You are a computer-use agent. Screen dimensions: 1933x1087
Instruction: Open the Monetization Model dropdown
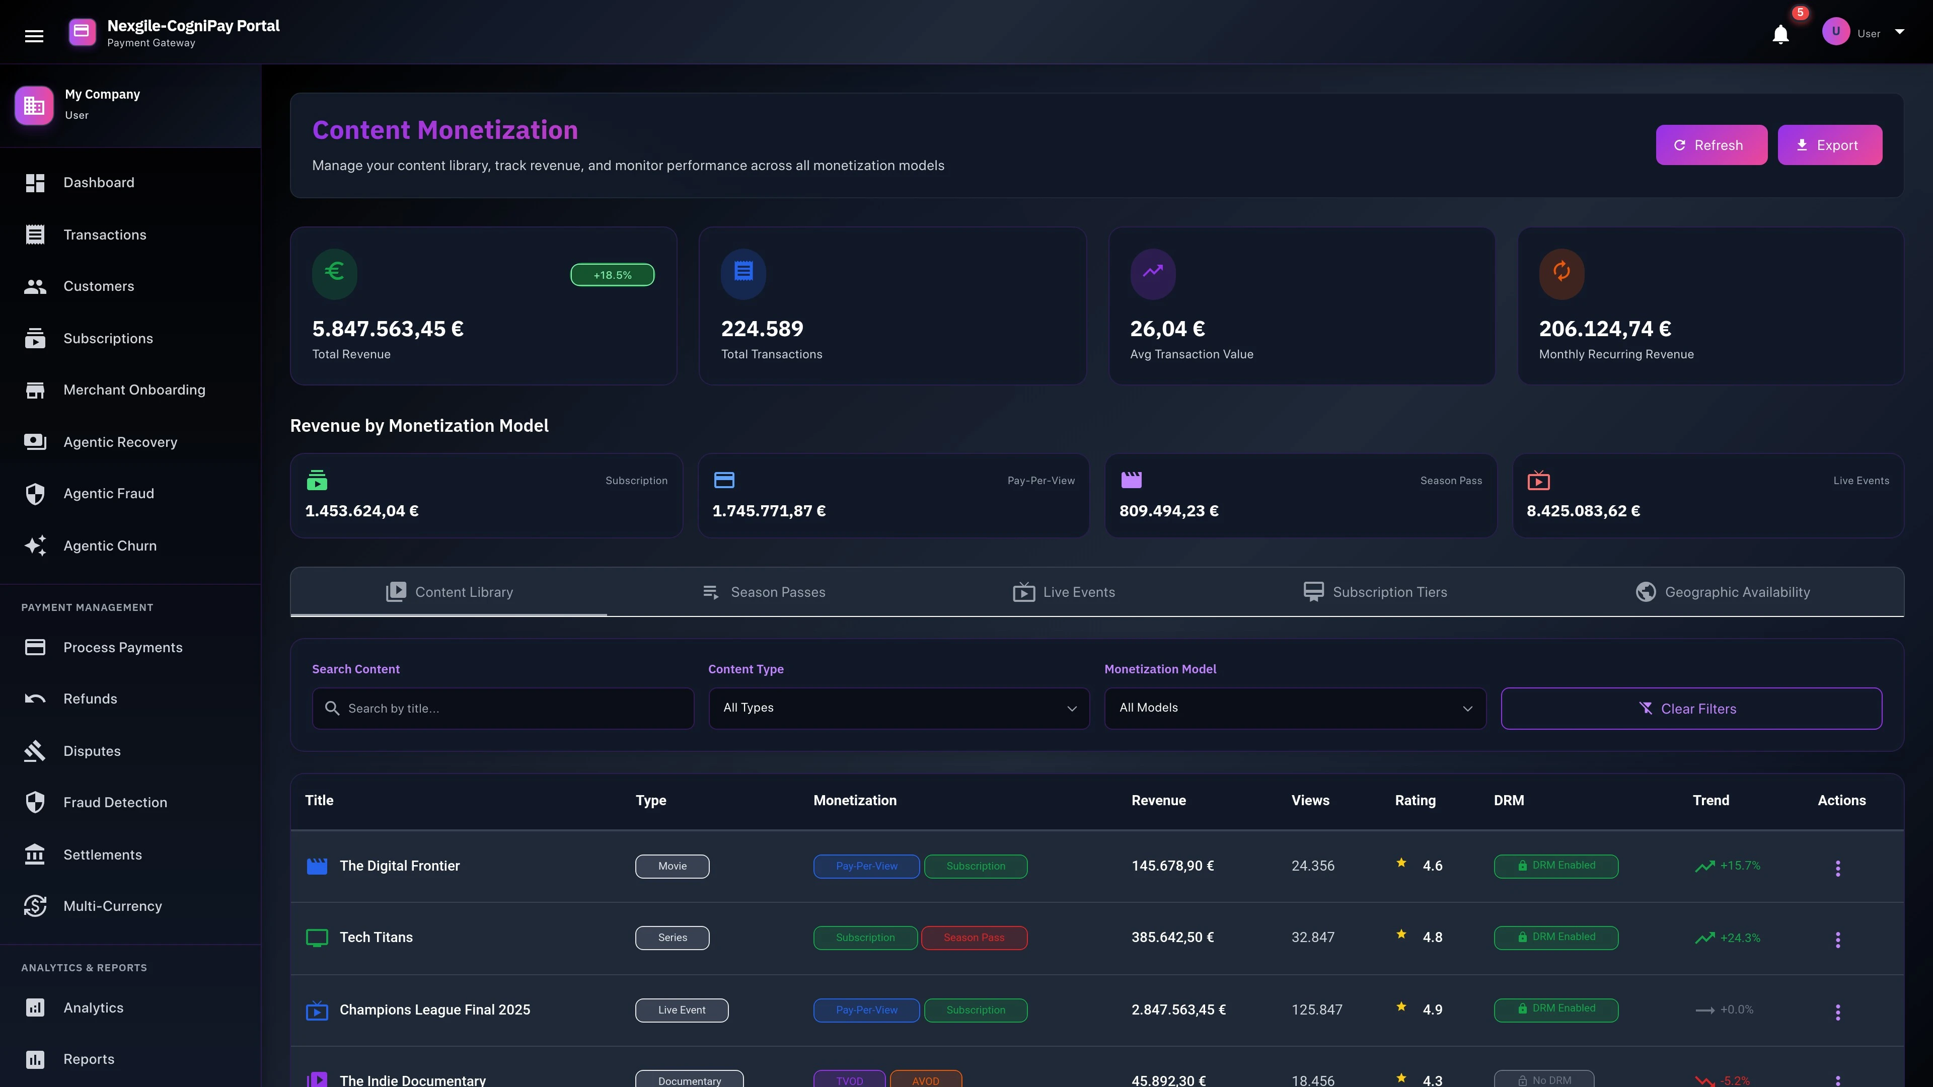1294,708
